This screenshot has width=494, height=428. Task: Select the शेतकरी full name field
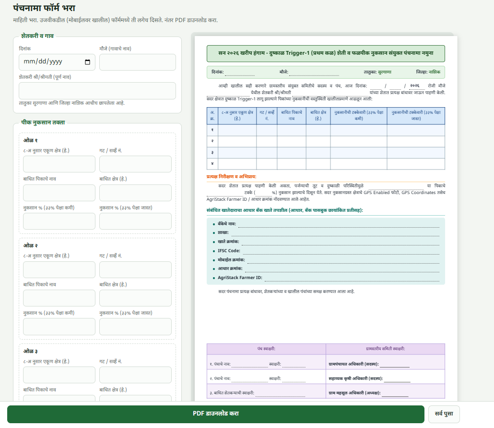pyautogui.click(x=97, y=91)
